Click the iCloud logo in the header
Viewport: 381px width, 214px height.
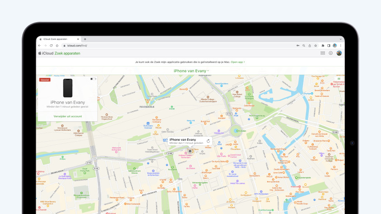[x=46, y=53]
